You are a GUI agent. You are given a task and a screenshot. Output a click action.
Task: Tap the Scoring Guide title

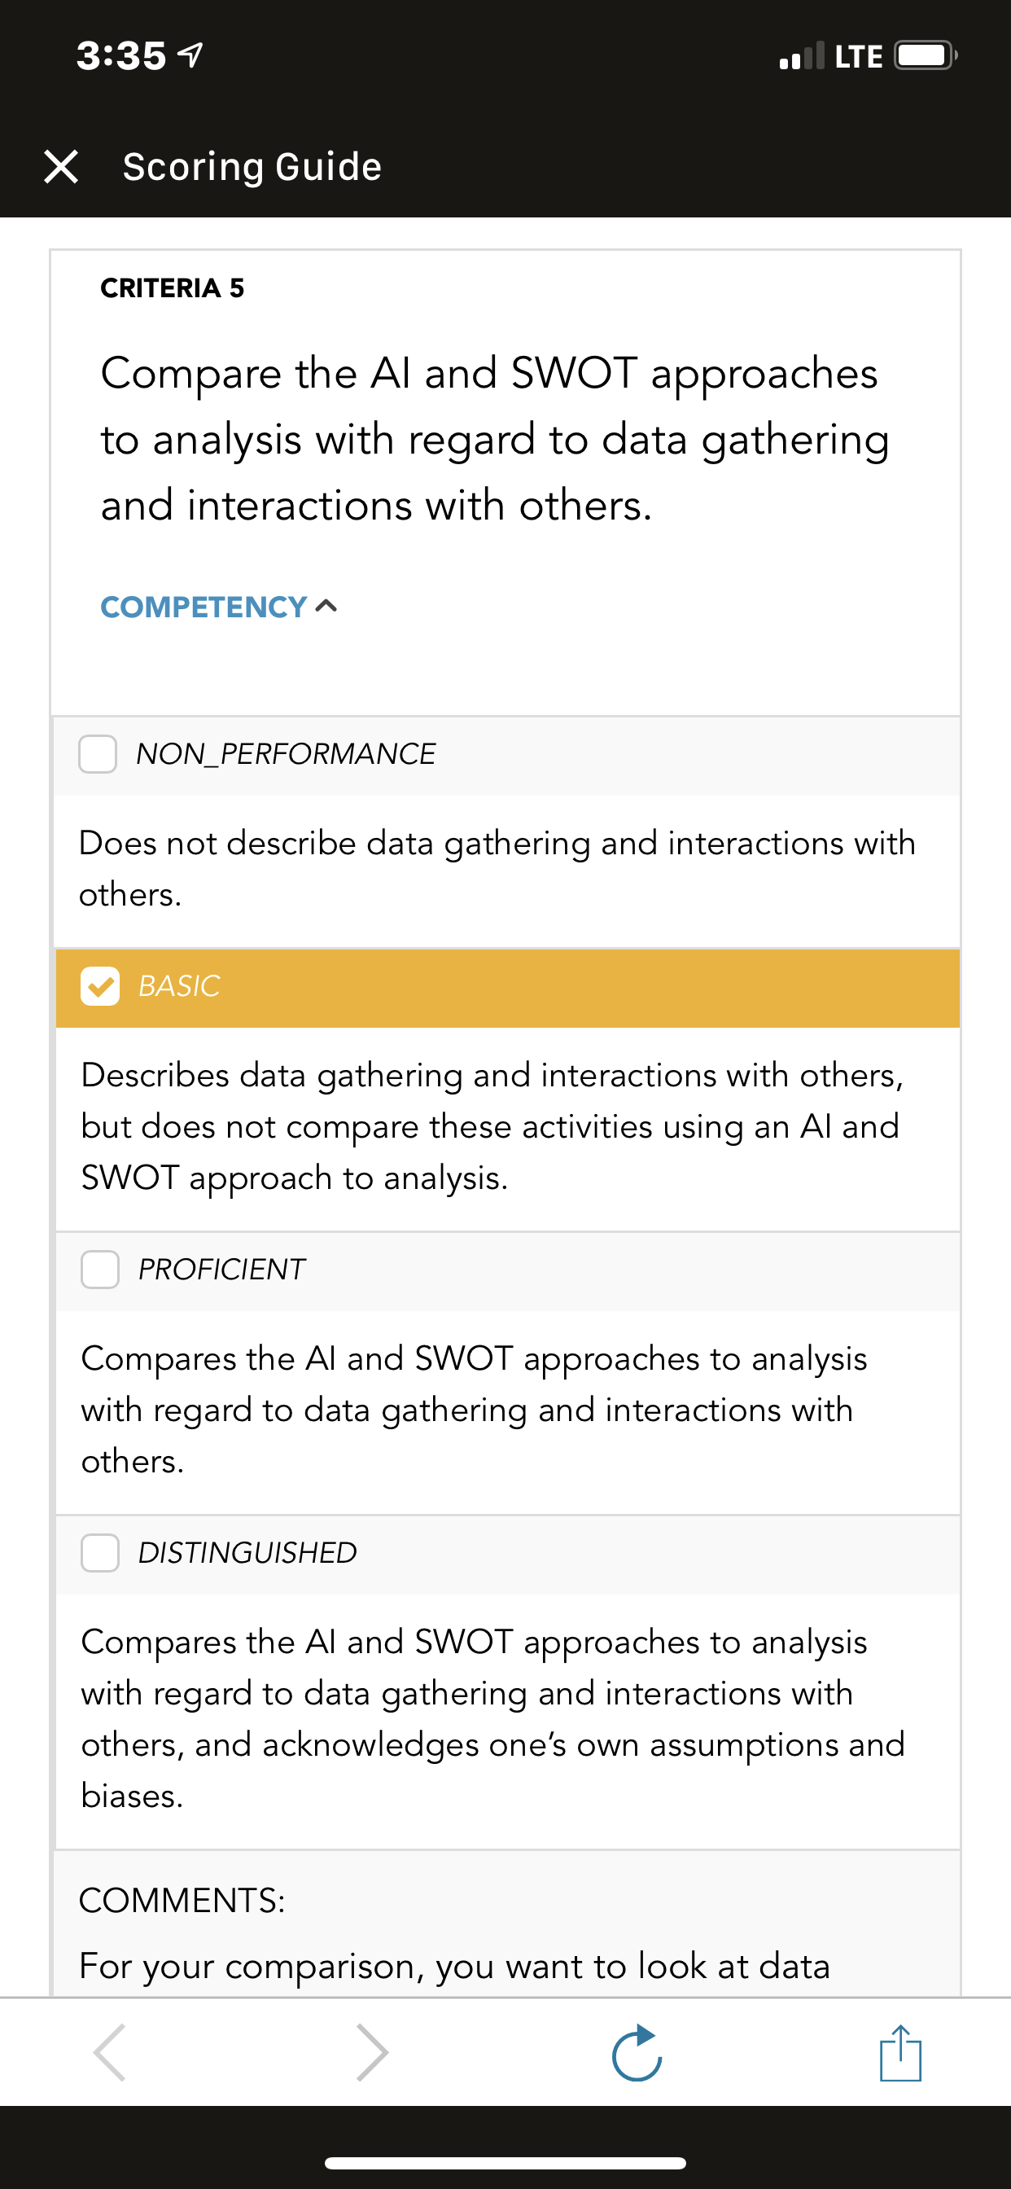click(x=252, y=167)
